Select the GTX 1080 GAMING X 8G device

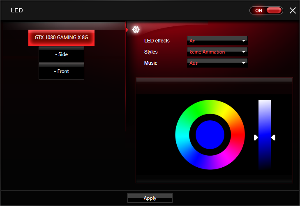pos(61,37)
